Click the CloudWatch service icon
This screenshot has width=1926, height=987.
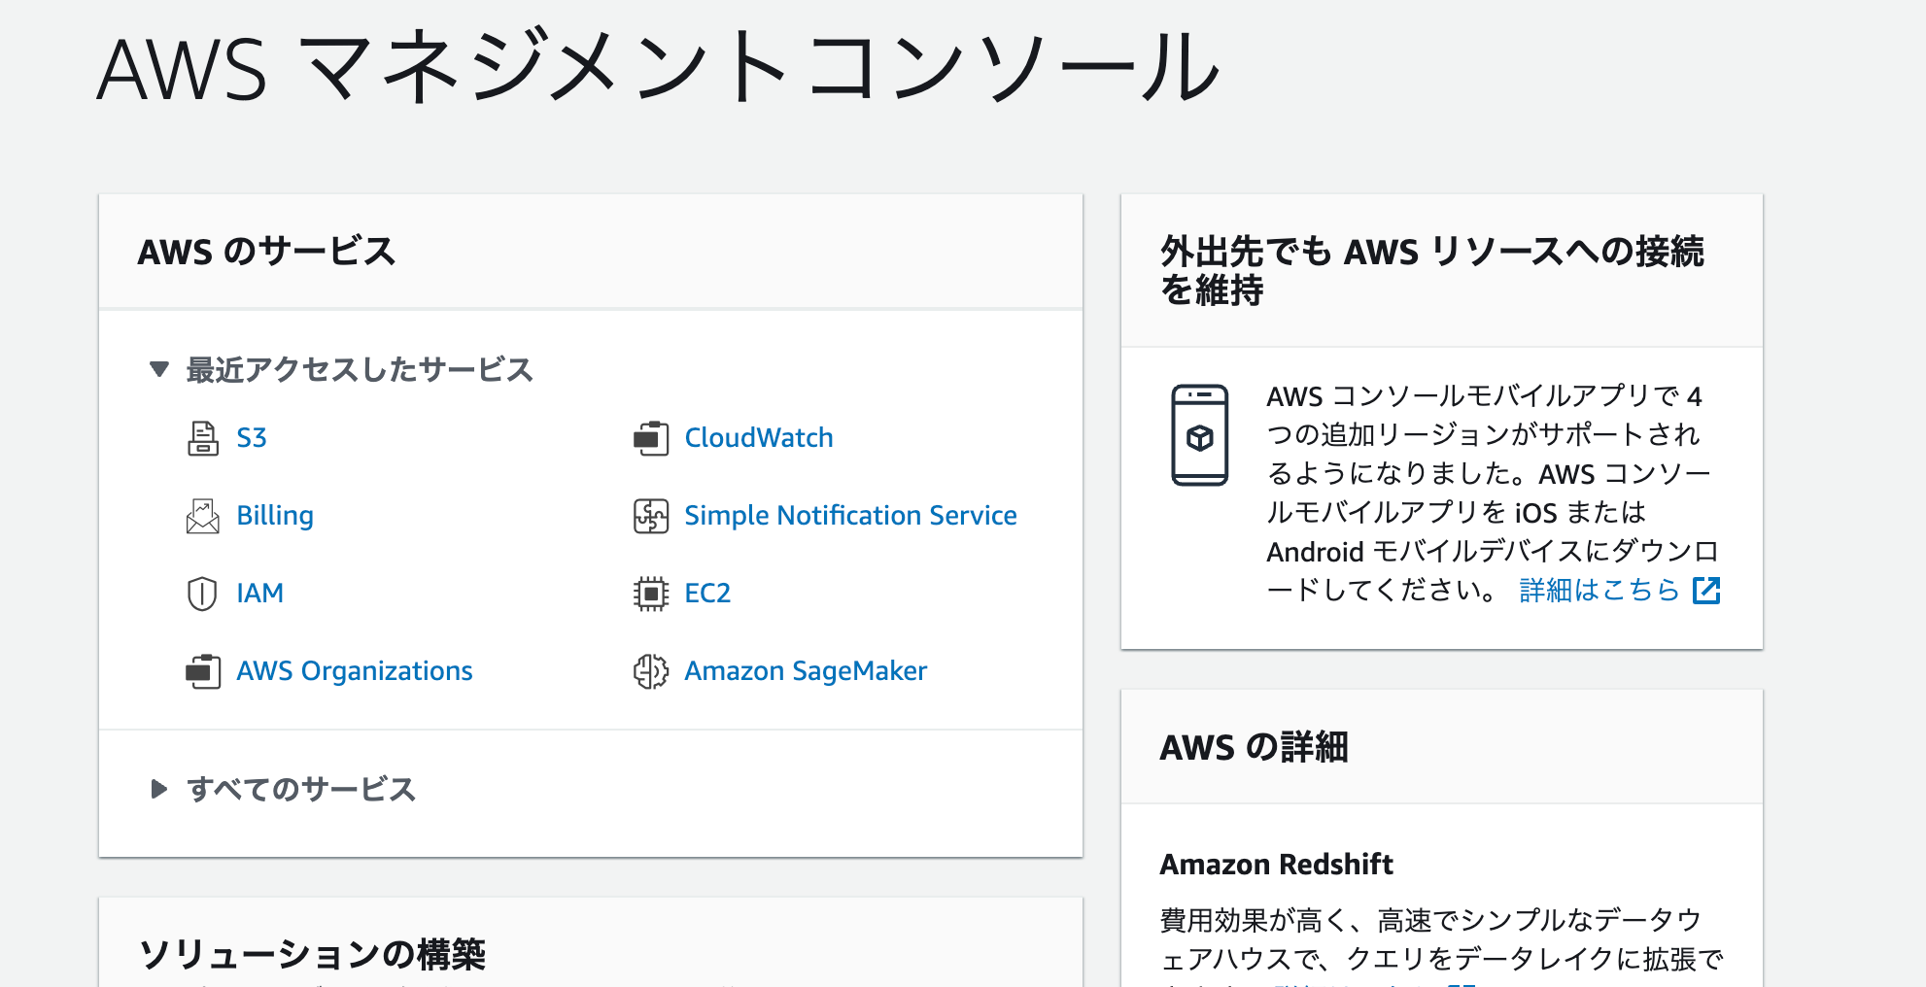point(651,438)
